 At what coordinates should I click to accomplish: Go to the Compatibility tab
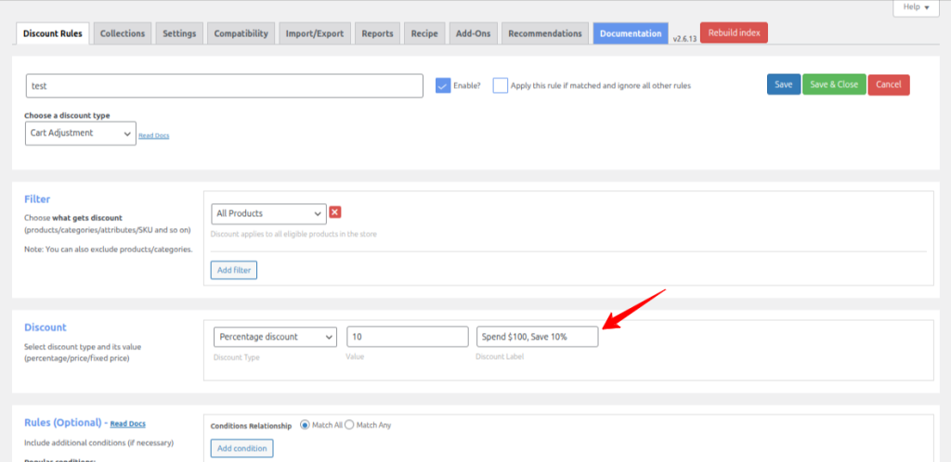coord(241,33)
